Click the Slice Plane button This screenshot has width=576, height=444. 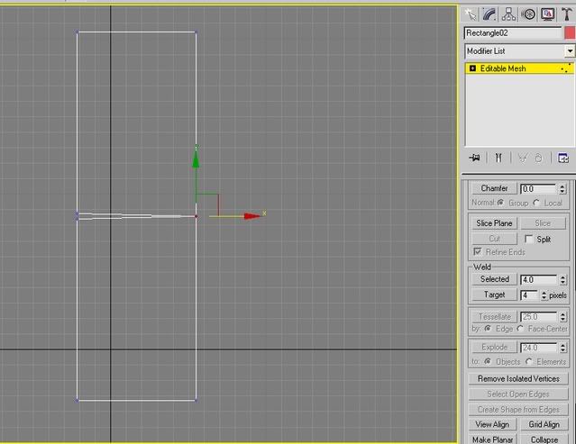tap(494, 223)
